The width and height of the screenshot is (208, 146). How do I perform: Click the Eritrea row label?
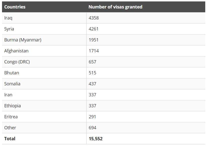(x=11, y=117)
